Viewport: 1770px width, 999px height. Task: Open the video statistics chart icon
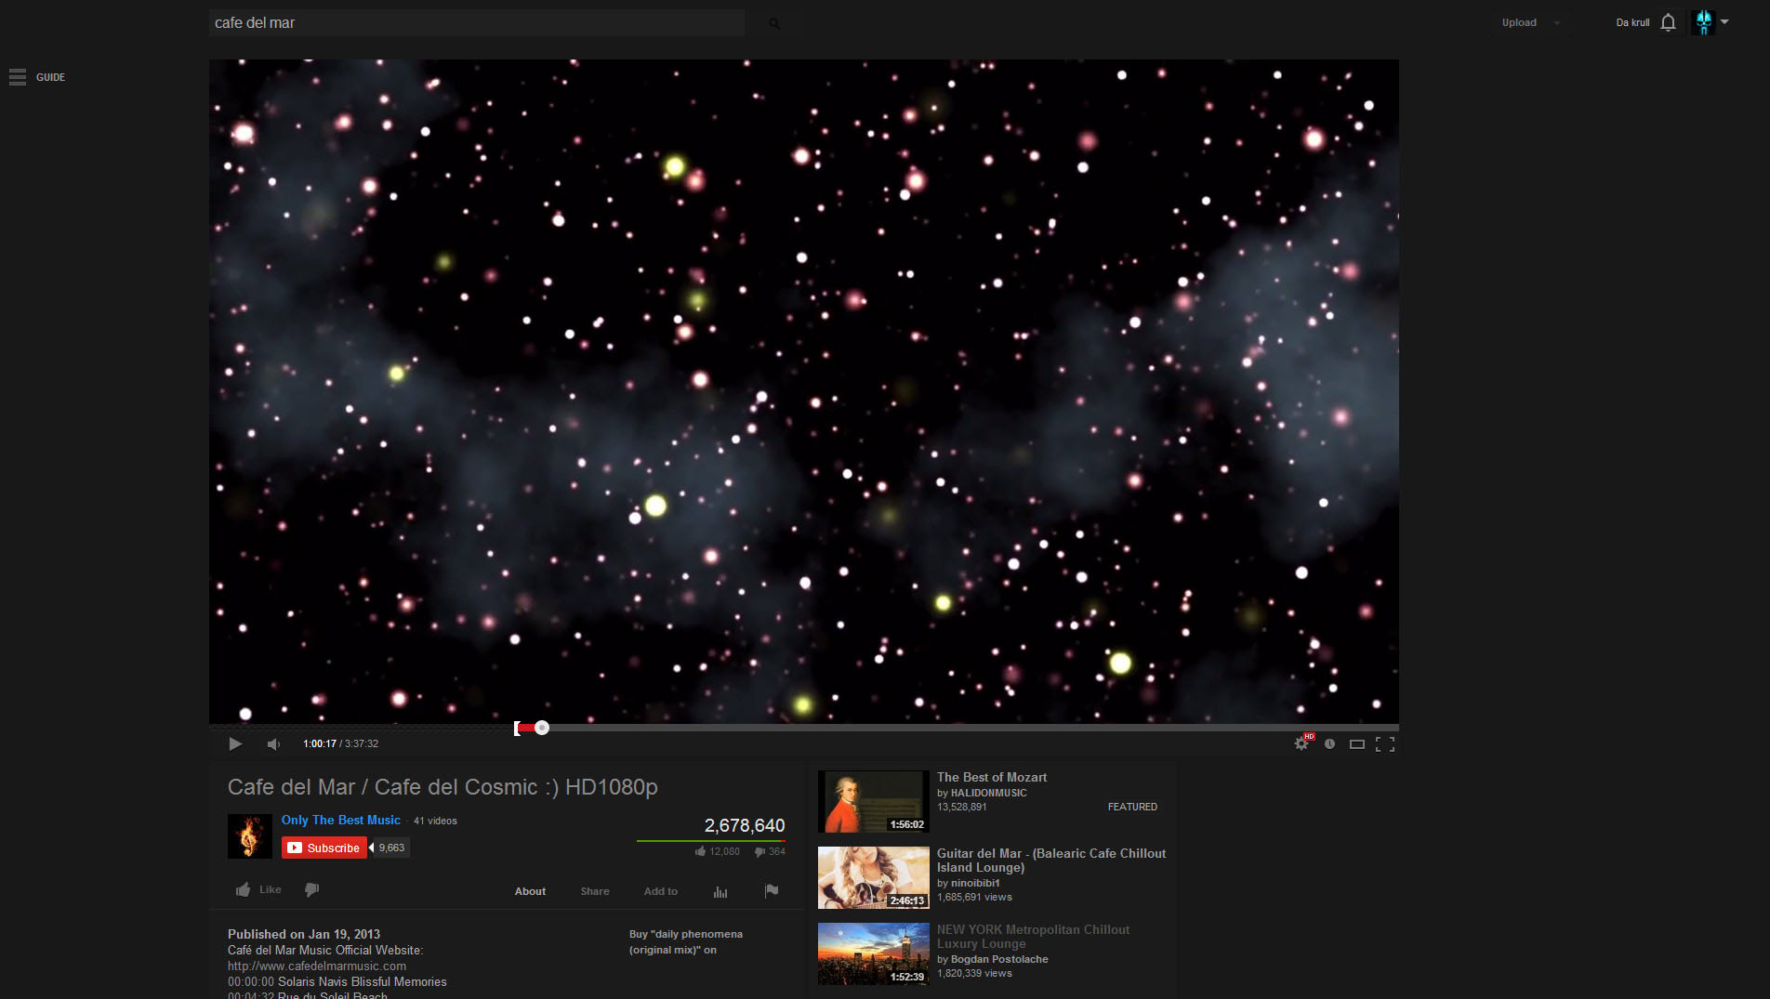[x=720, y=890]
